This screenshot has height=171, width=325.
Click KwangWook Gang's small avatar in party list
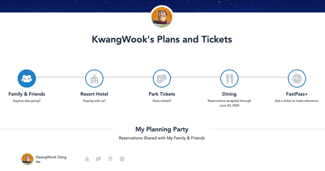(x=27, y=159)
